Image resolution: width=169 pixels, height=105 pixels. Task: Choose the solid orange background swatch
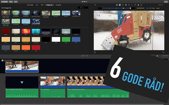26,48
